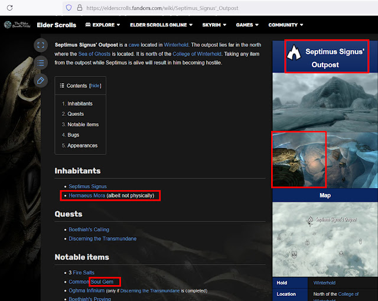Open Oghma Infinium link
The image size is (378, 301).
click(87, 290)
